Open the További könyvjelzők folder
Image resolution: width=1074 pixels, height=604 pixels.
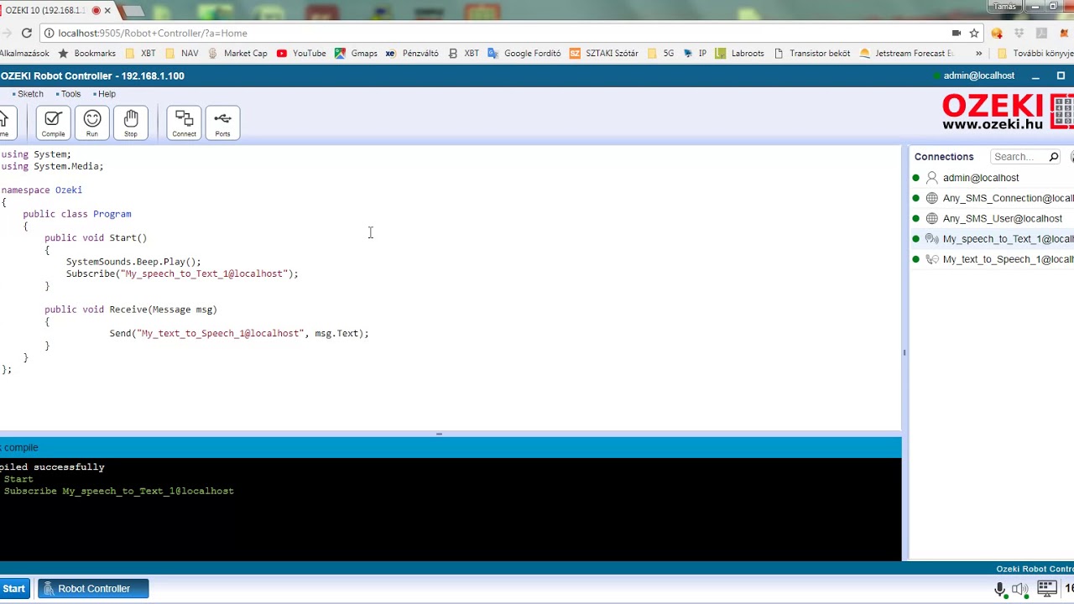tap(1035, 53)
